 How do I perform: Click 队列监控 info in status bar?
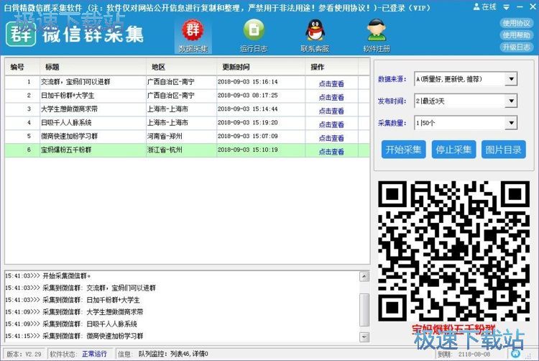tap(173, 354)
